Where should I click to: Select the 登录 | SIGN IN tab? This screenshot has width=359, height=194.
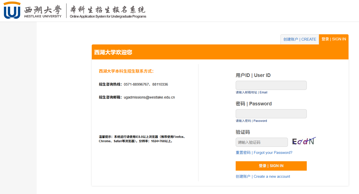(x=334, y=39)
